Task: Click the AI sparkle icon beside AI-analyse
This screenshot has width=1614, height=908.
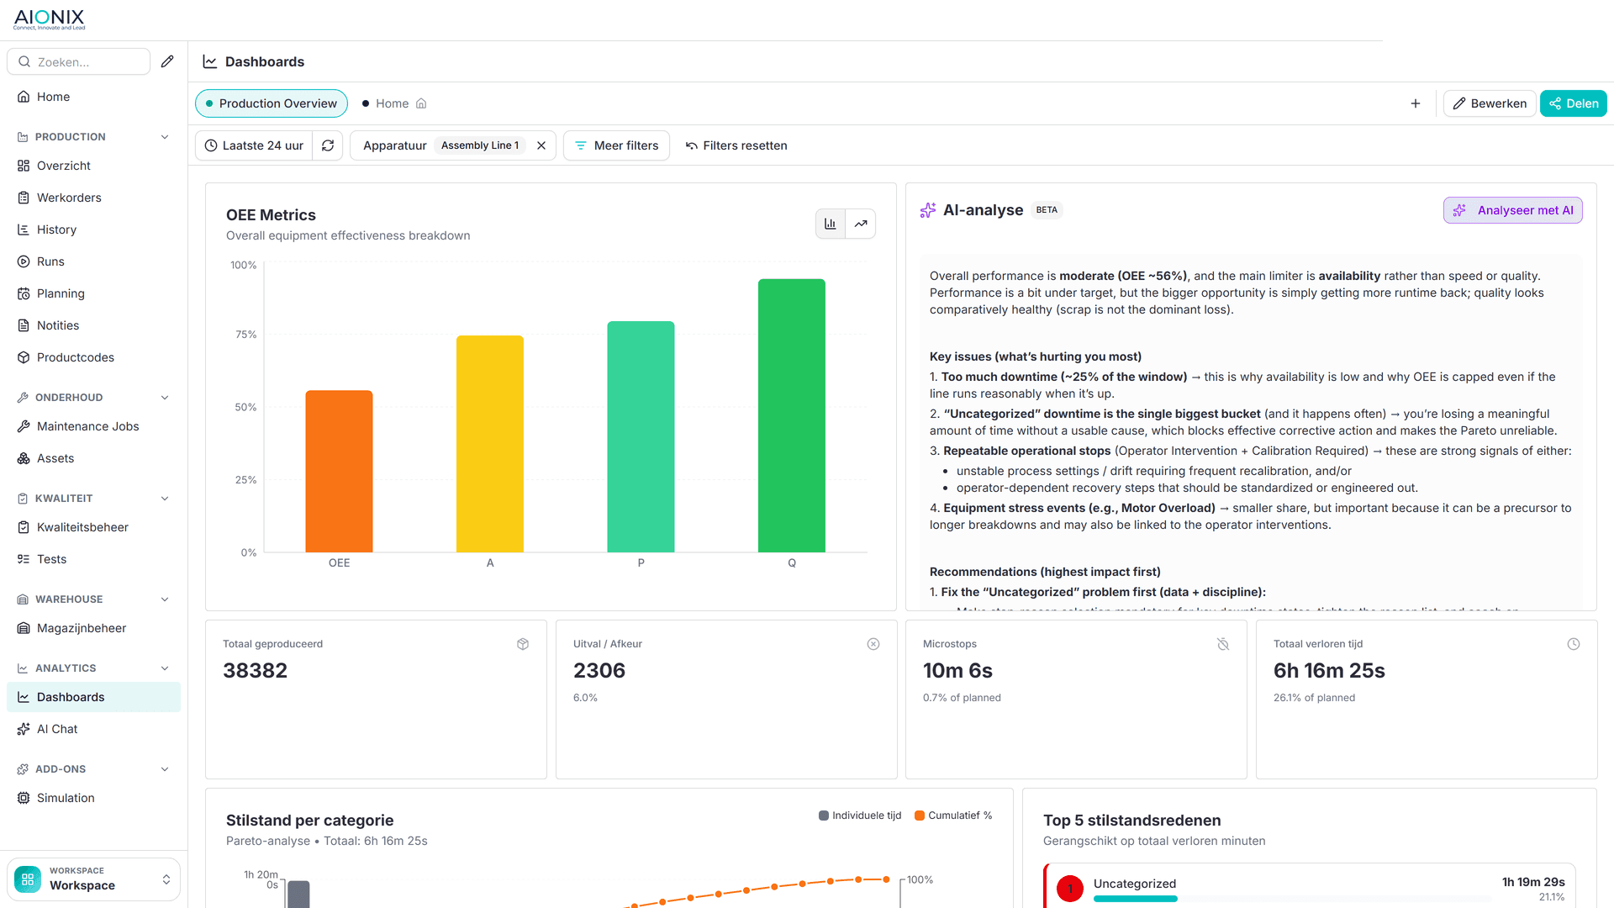Action: [x=928, y=210]
